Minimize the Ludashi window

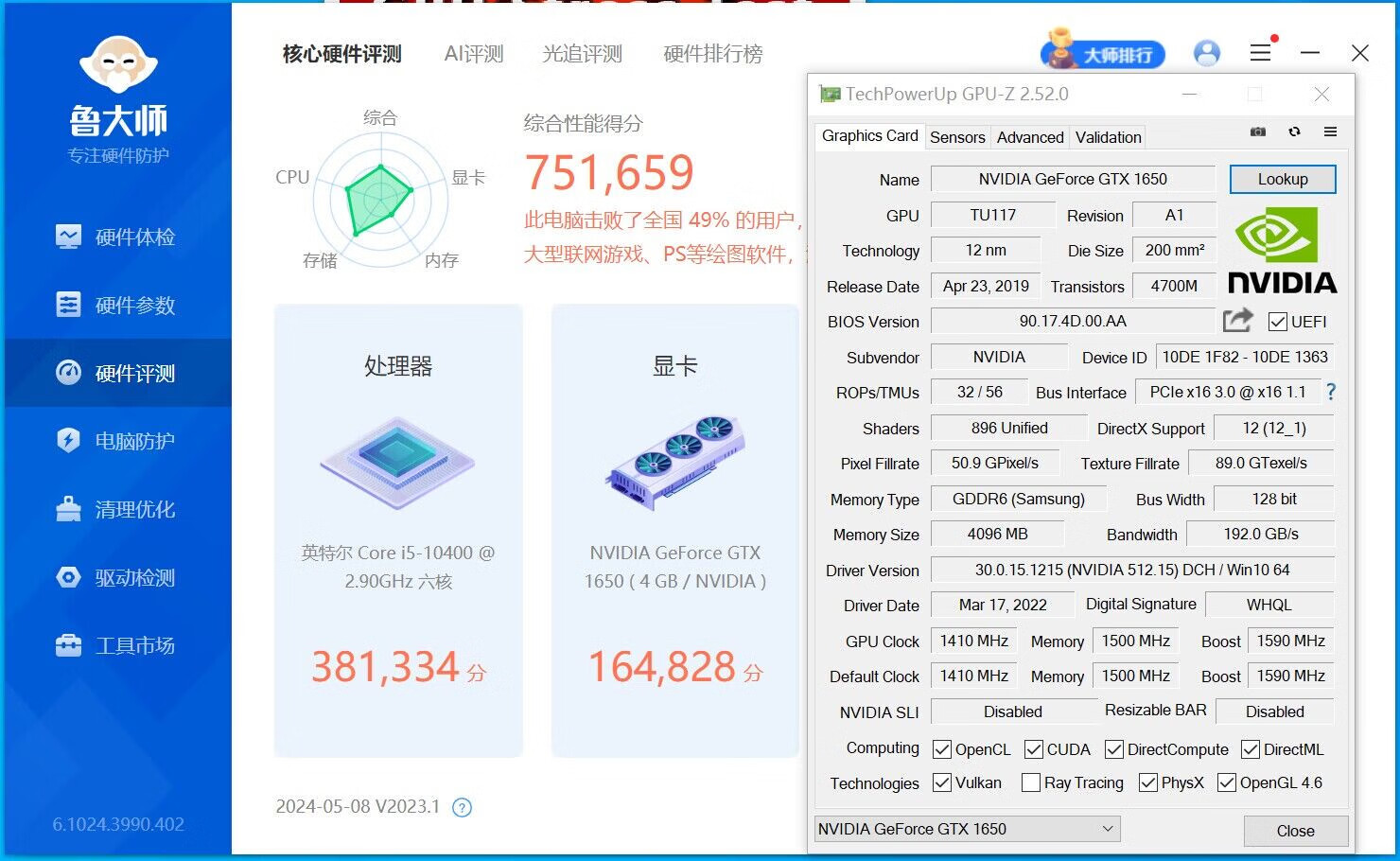pyautogui.click(x=1310, y=53)
